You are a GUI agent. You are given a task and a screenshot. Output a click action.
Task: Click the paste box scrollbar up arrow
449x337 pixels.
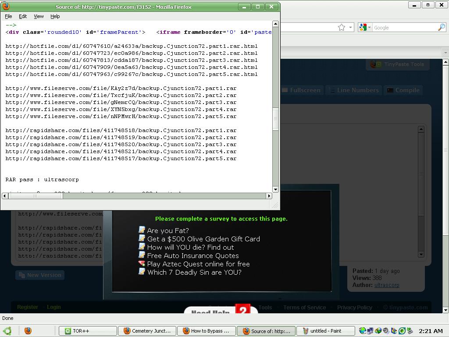(421, 129)
